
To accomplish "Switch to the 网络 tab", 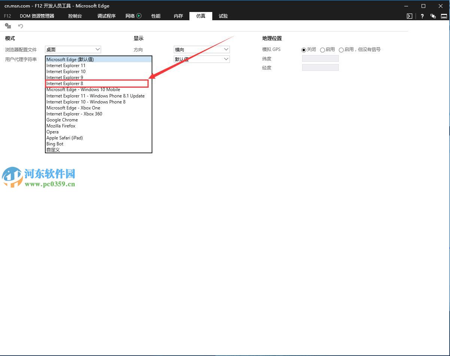I will [130, 16].
